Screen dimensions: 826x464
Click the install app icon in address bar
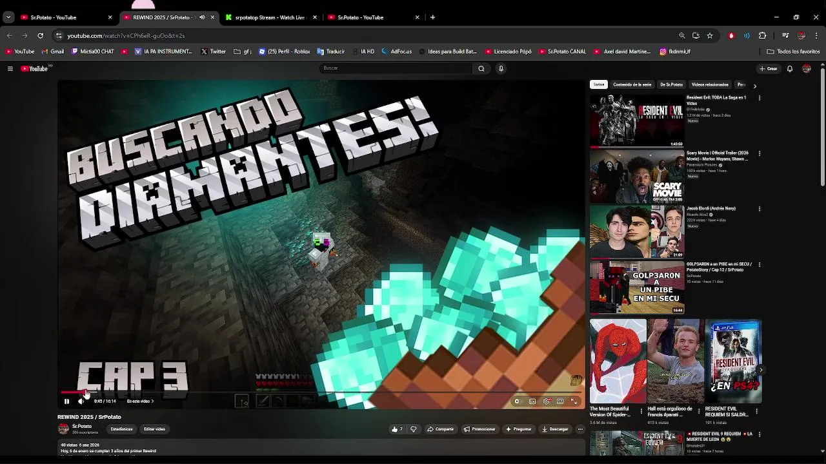pyautogui.click(x=696, y=35)
